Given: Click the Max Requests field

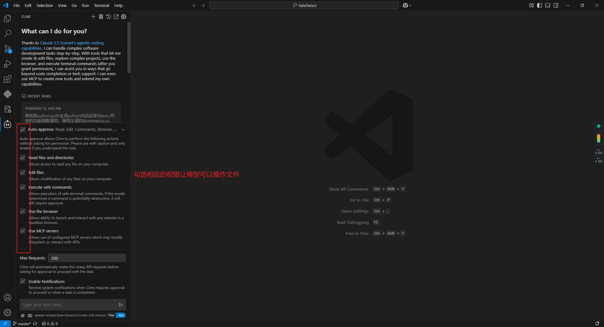Looking at the screenshot, I should click(x=87, y=258).
